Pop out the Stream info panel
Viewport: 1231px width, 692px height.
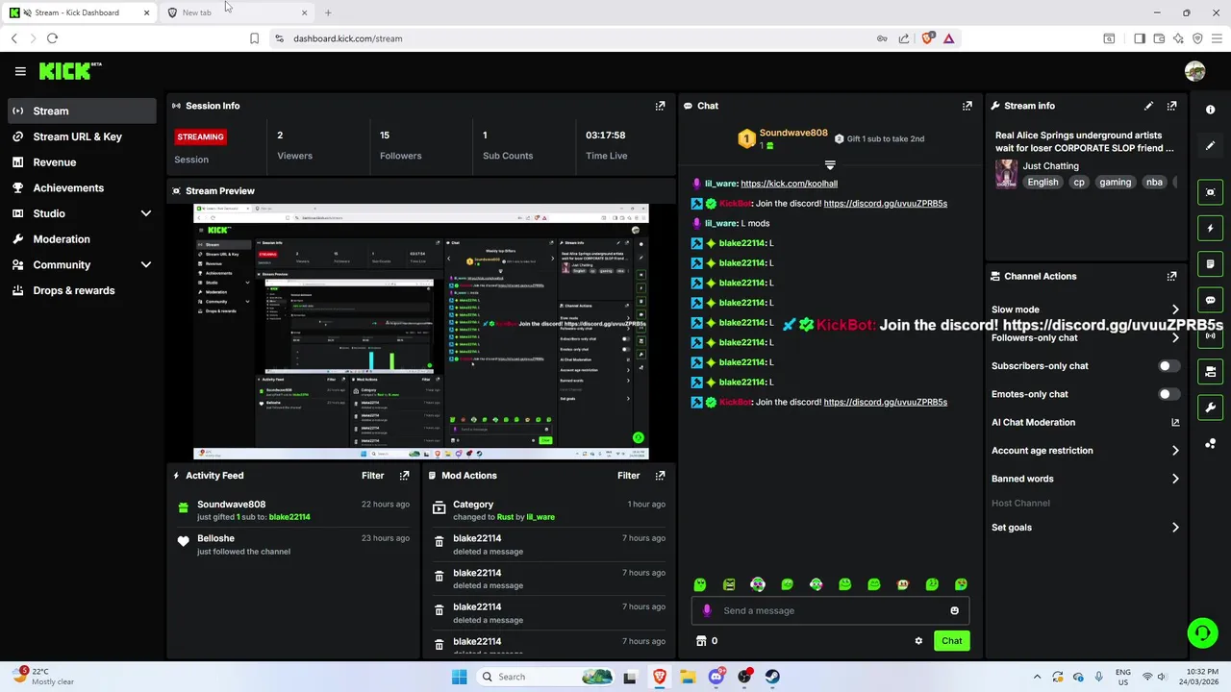coord(1171,106)
